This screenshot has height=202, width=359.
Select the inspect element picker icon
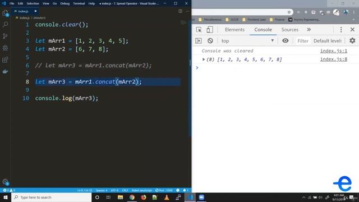click(199, 30)
